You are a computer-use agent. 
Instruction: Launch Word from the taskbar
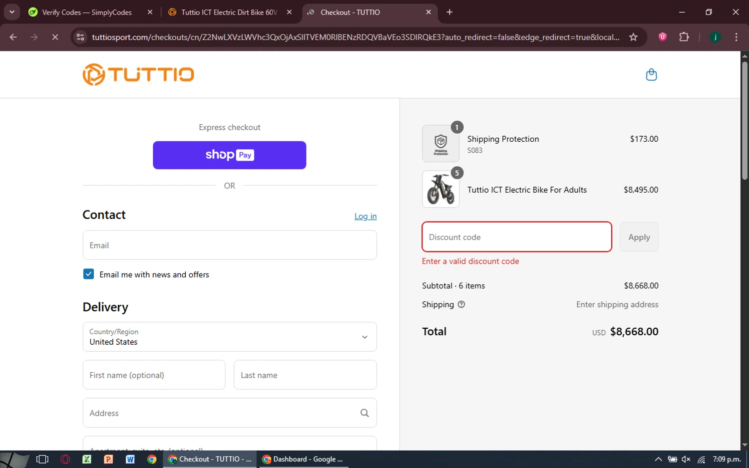130,459
